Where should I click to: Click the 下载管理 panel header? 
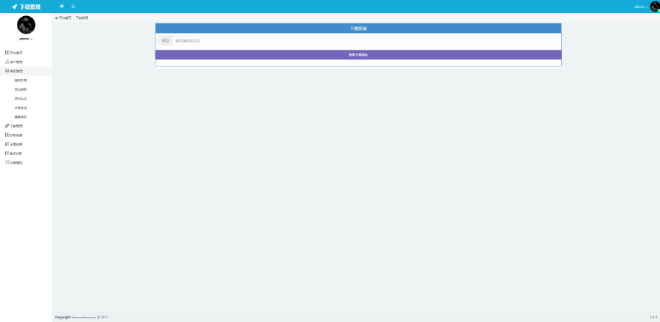coord(358,29)
